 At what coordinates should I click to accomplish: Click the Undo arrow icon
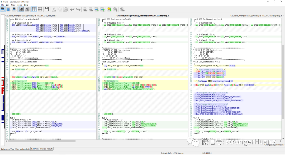coord(72,9)
